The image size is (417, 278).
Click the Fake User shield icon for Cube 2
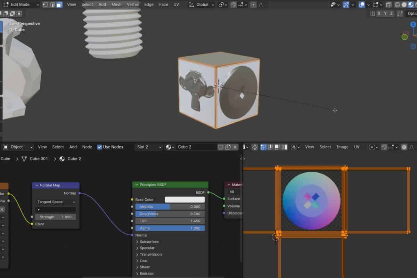(x=221, y=147)
